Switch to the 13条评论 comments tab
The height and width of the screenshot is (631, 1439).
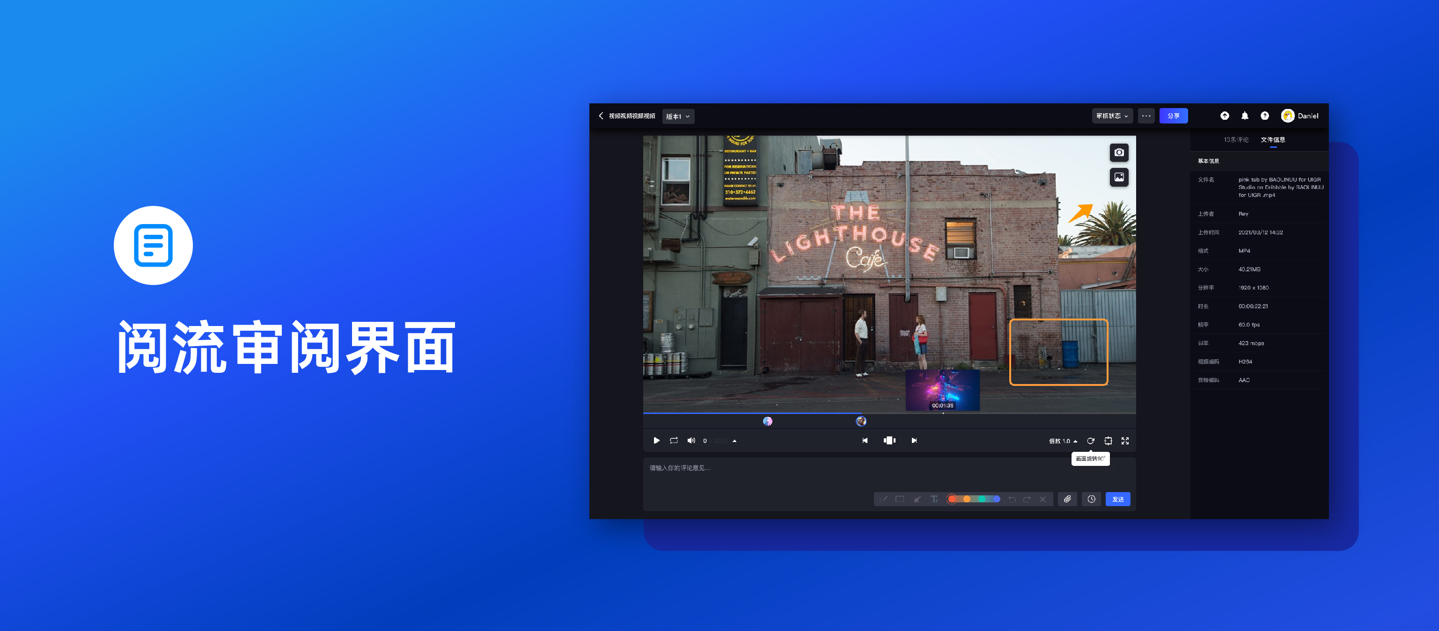click(x=1236, y=139)
